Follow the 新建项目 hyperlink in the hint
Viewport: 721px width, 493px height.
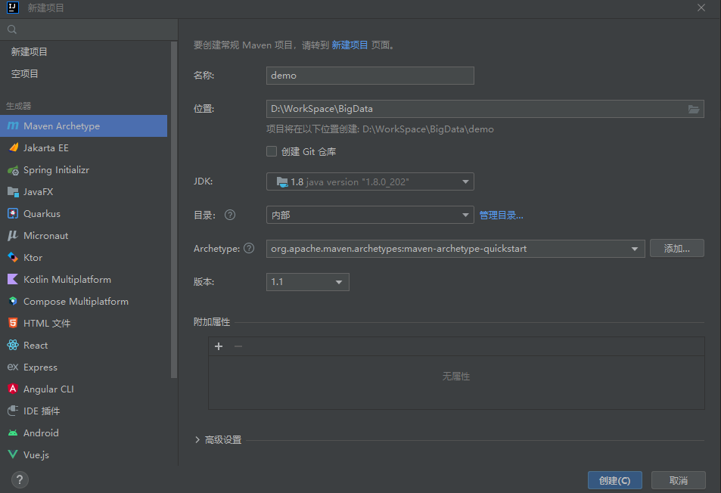[x=350, y=45]
